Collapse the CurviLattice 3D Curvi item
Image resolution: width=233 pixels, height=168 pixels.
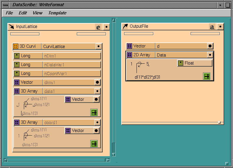[x=98, y=46]
